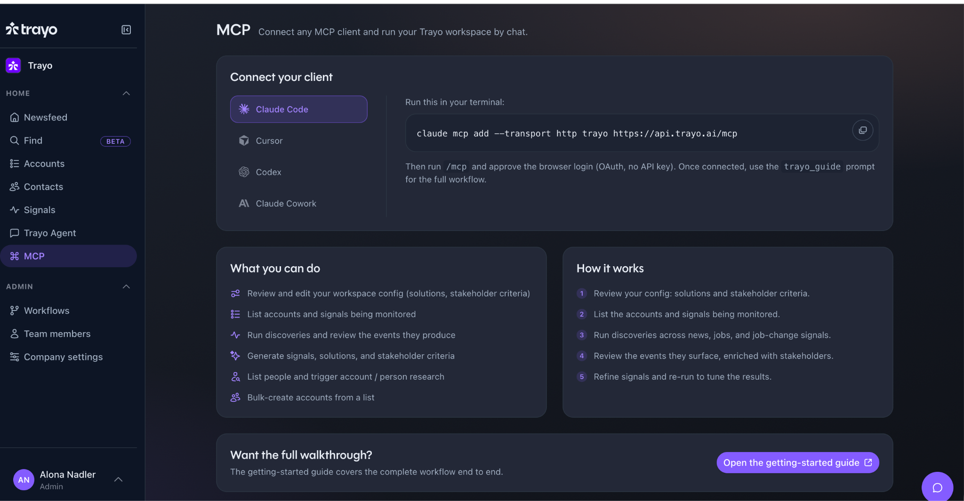This screenshot has height=501, width=964.
Task: Collapse the sidebar with the panel icon
Action: tap(126, 30)
